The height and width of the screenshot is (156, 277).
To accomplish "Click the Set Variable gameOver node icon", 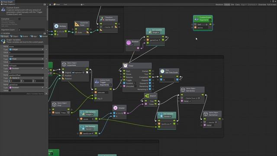I will tap(149, 31).
